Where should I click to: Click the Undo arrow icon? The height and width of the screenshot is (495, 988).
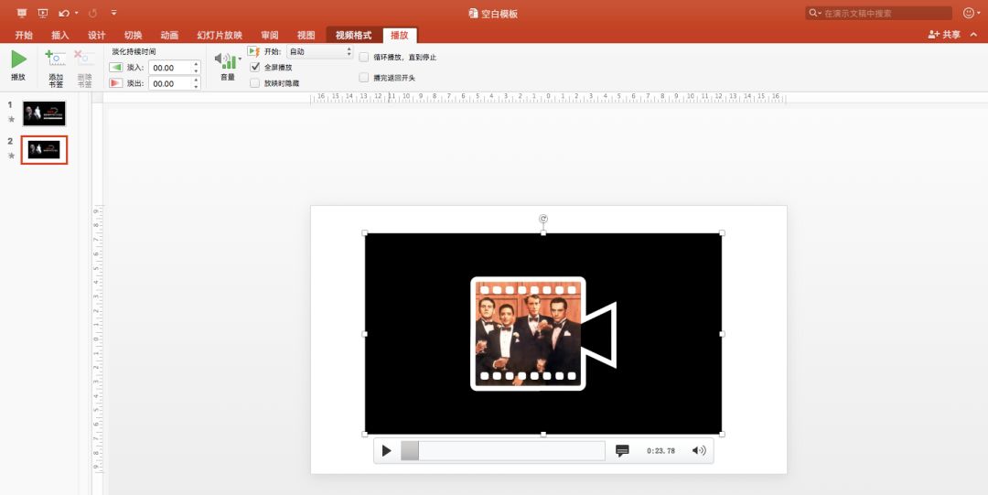pos(64,13)
